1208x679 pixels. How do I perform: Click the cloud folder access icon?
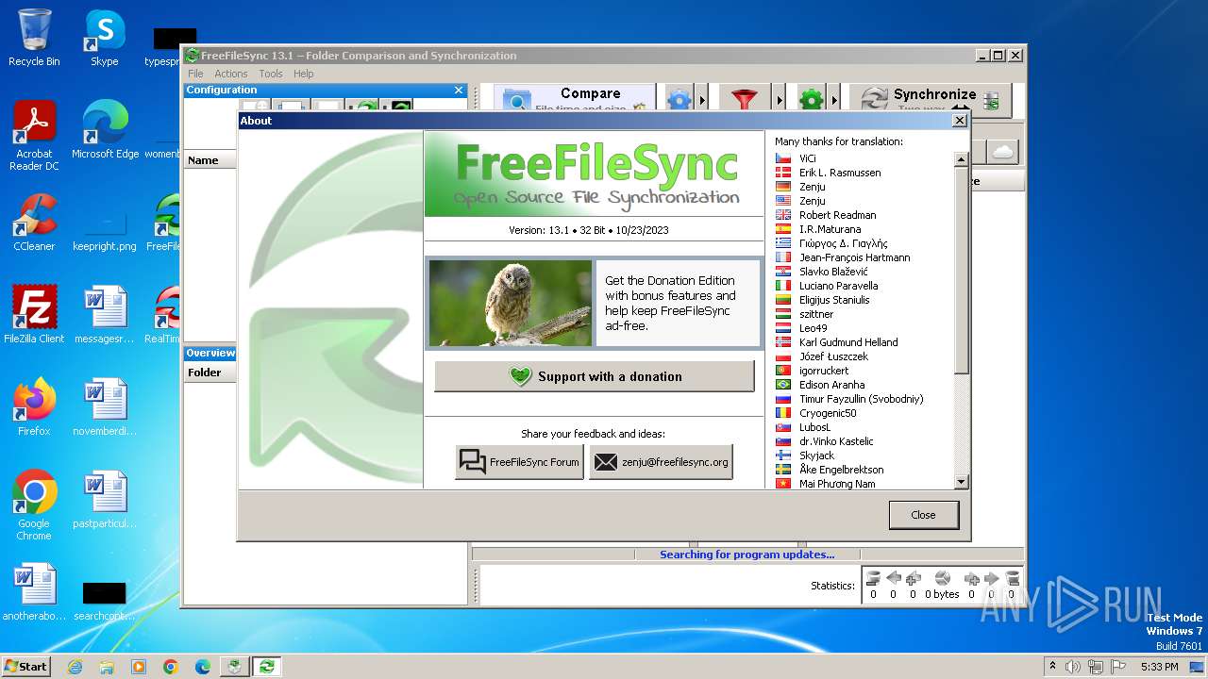tap(1001, 151)
